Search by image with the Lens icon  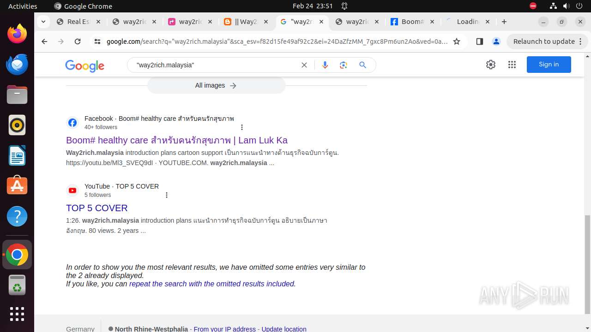(343, 65)
